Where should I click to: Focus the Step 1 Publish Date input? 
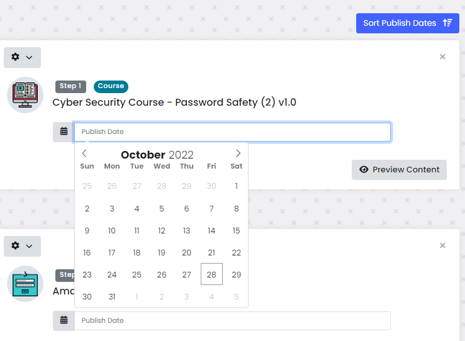232,131
